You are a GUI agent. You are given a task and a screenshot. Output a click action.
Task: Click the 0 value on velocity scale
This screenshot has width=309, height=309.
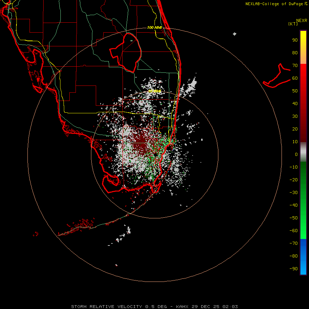pos(296,154)
